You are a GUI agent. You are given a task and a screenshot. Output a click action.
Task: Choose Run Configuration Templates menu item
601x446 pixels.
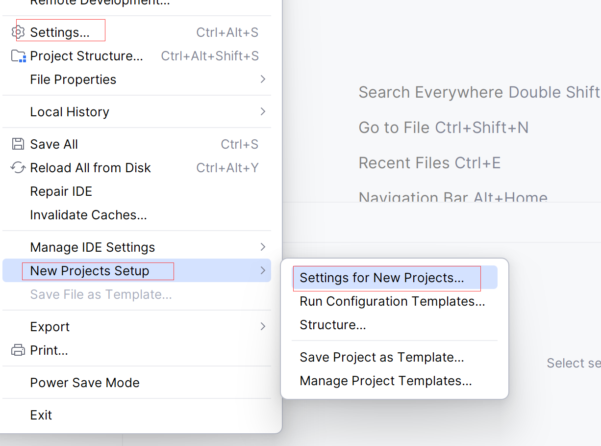(x=392, y=301)
